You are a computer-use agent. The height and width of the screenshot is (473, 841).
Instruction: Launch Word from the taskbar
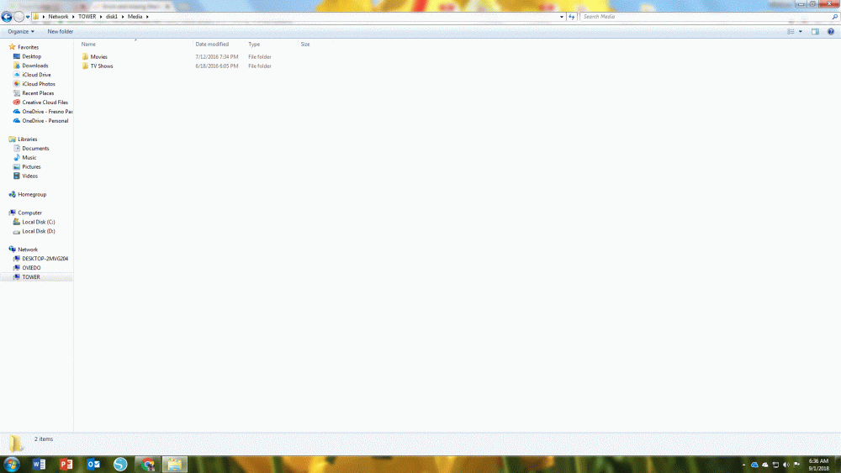pyautogui.click(x=39, y=465)
